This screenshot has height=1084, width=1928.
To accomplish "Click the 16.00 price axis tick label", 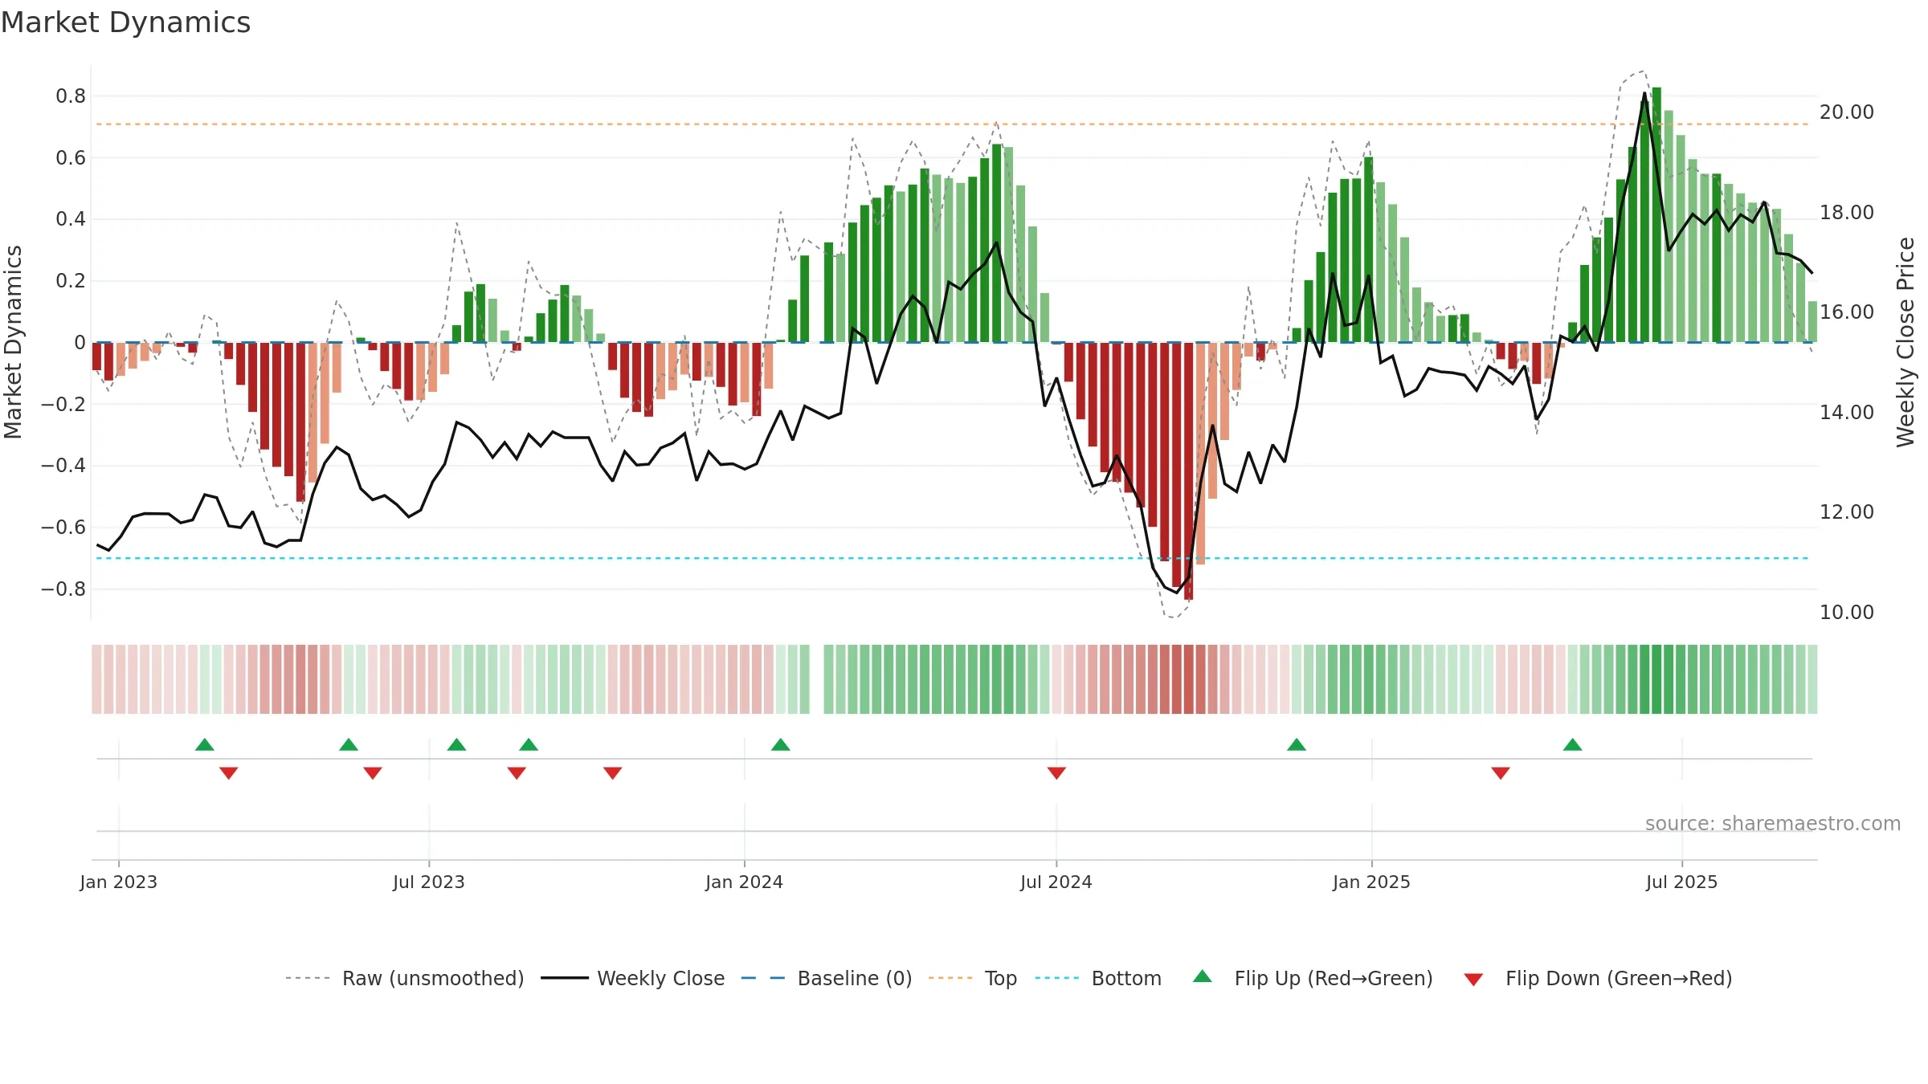I will point(1847,312).
